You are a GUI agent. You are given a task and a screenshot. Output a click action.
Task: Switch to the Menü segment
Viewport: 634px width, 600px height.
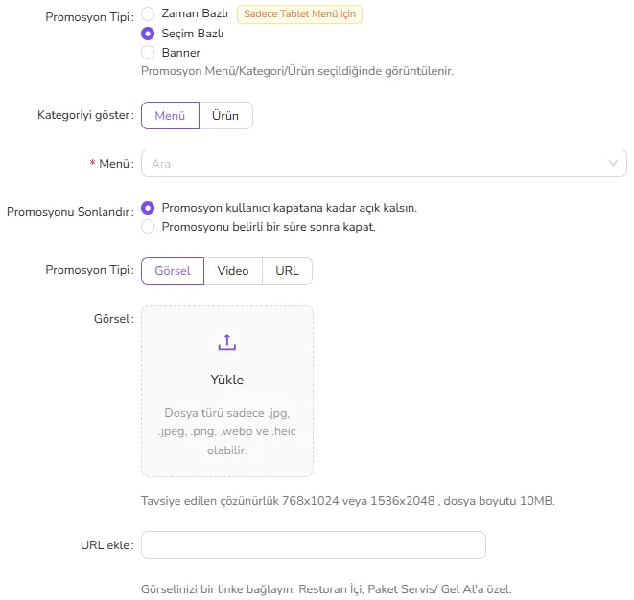[170, 116]
